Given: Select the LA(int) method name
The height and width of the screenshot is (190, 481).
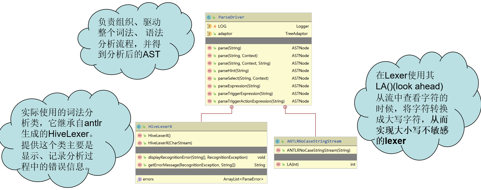Looking at the screenshot, I should point(293,165).
